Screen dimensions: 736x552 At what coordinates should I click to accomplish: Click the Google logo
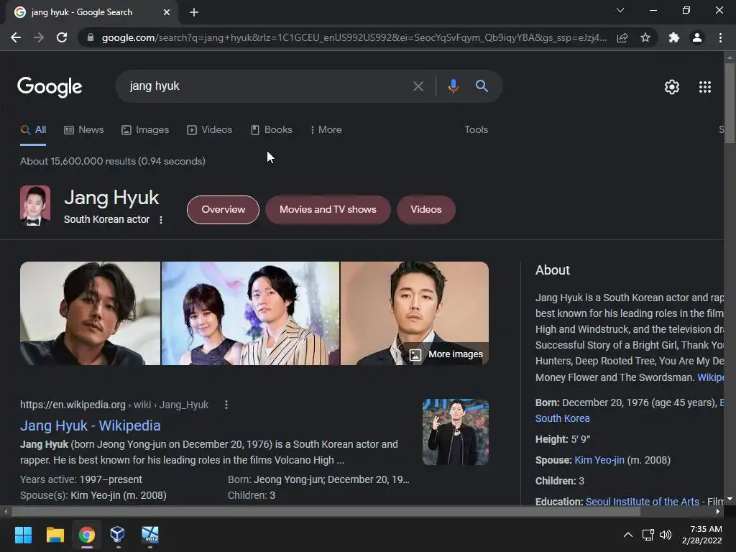pos(50,87)
